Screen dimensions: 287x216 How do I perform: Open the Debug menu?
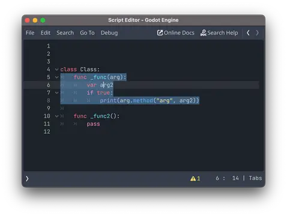point(109,33)
